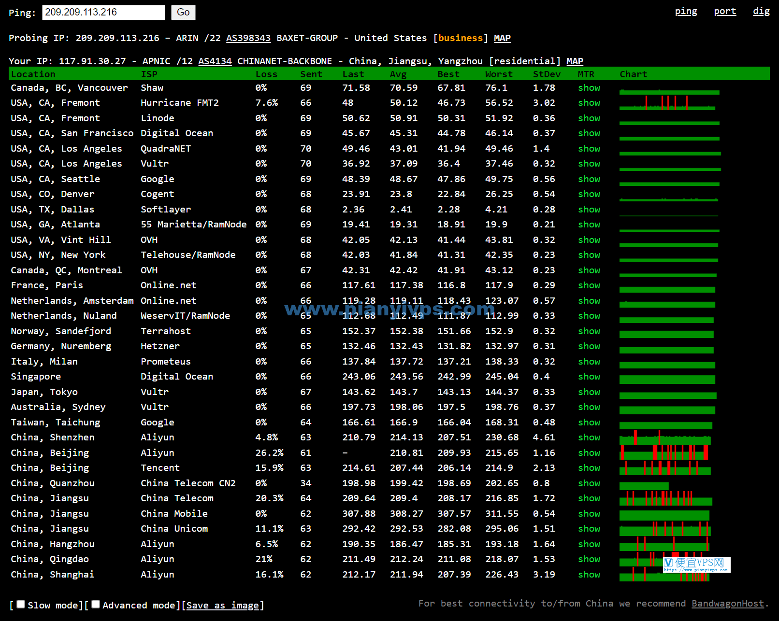
Task: Show MTR for Hurricane FMT2 Fremont
Action: pos(589,103)
